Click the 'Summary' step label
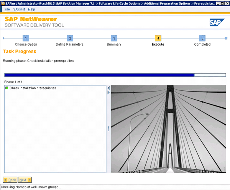 [114, 45]
